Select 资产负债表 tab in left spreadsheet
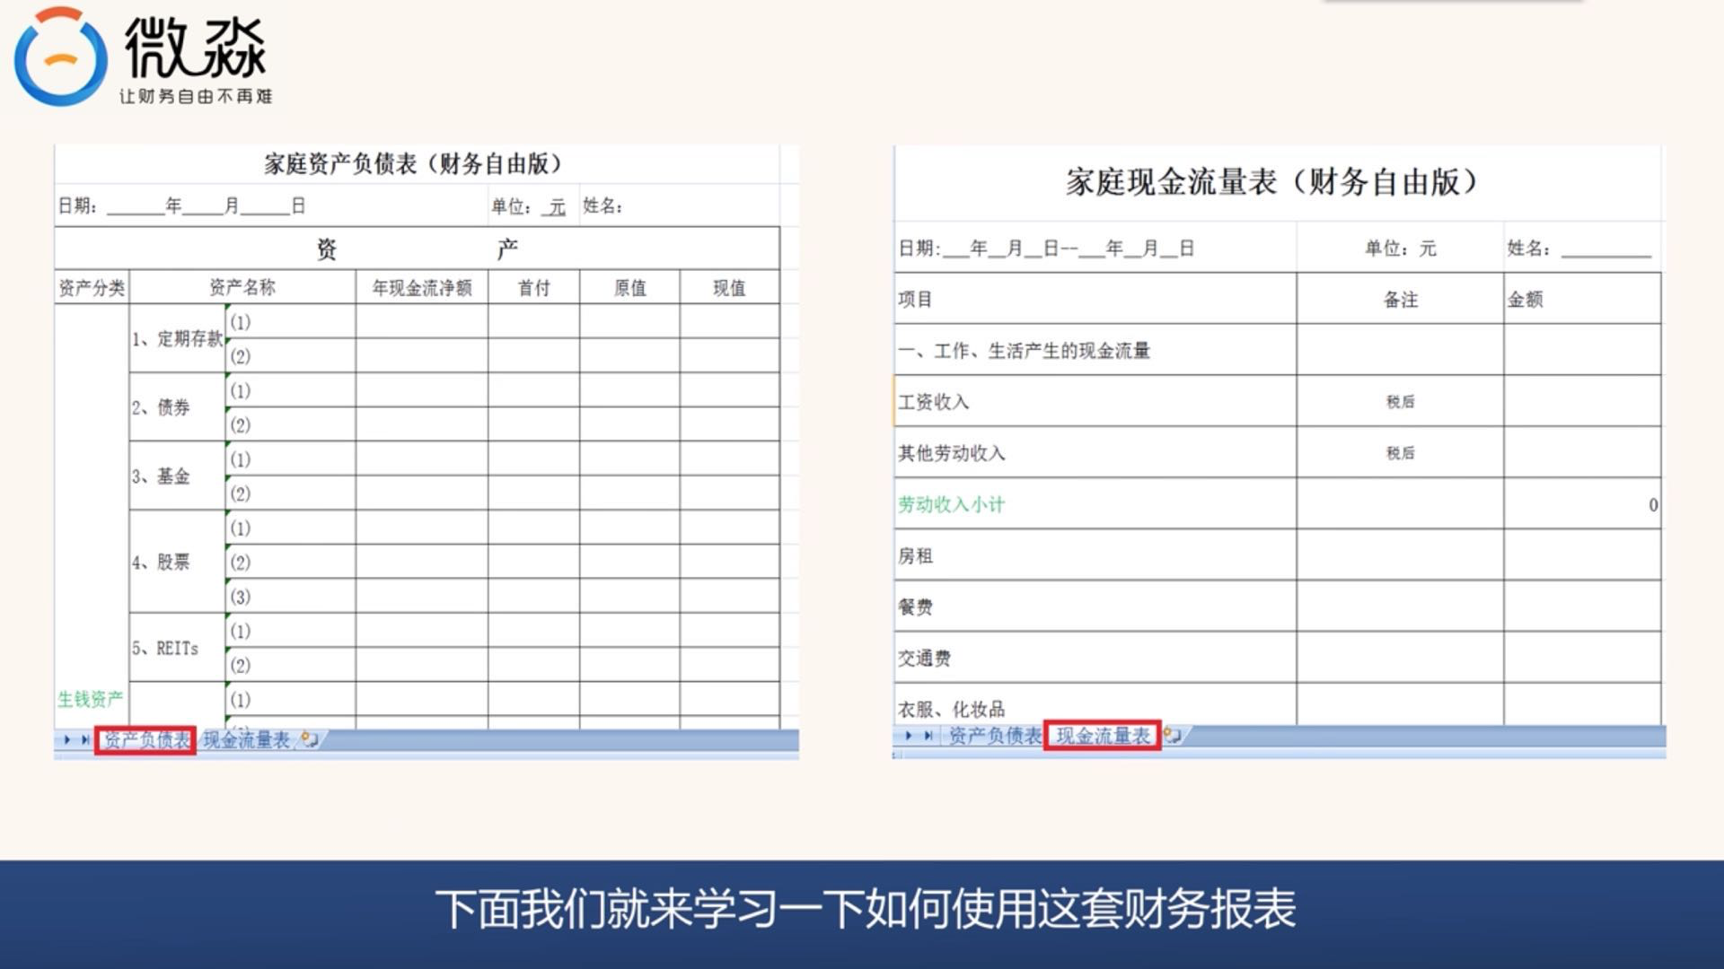Screen dimensions: 1724x969 click(146, 739)
